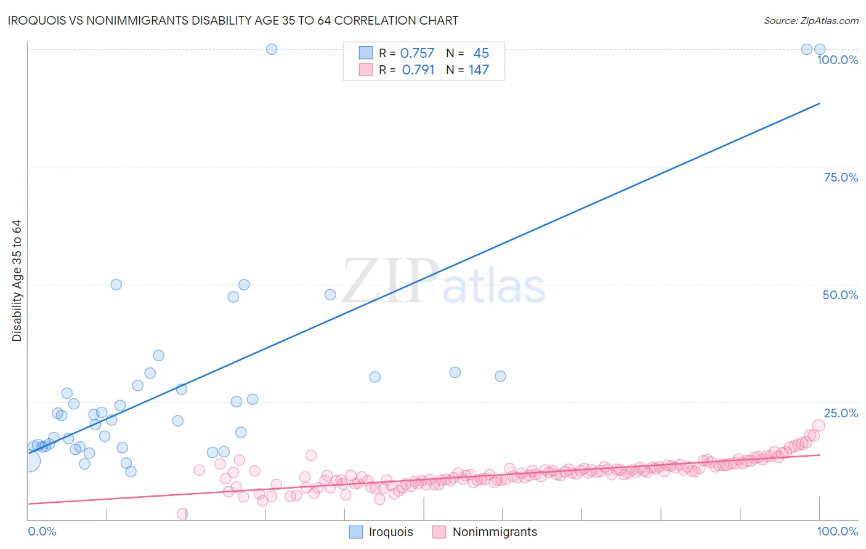Select the blue data point at top near 30%
This screenshot has height=549, width=866.
tap(272, 49)
